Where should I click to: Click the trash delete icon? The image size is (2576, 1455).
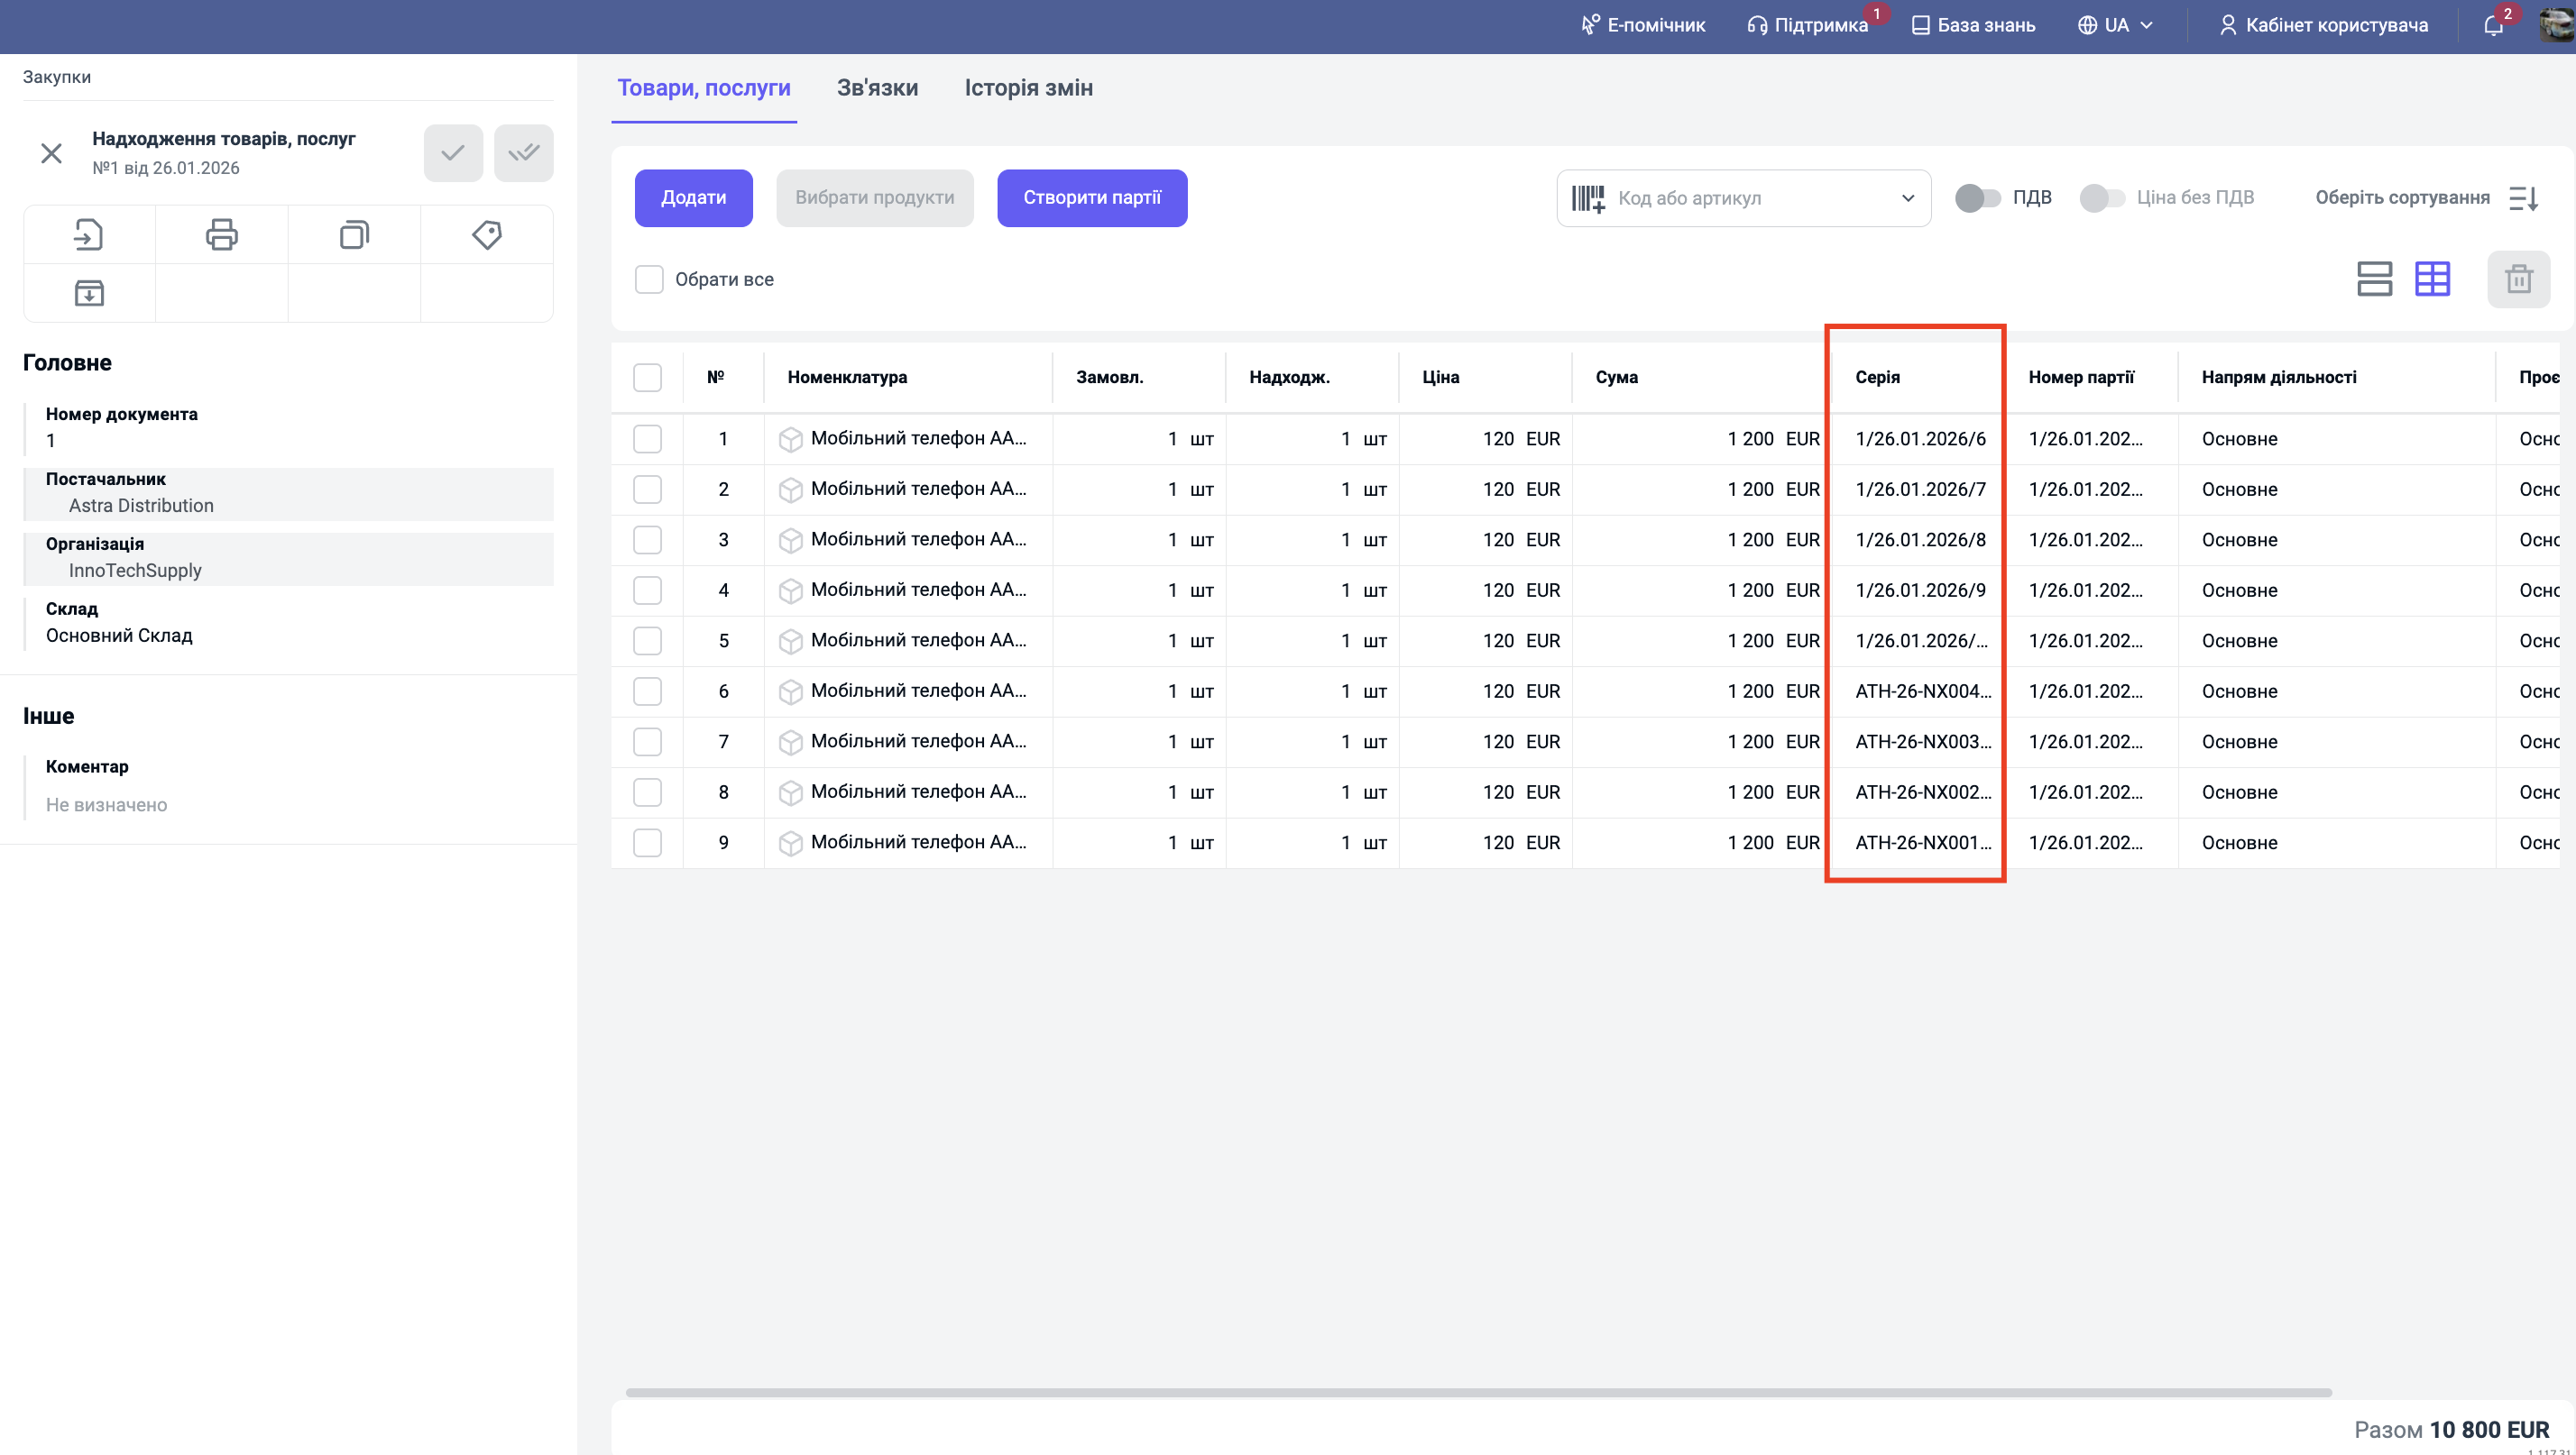click(x=2518, y=279)
